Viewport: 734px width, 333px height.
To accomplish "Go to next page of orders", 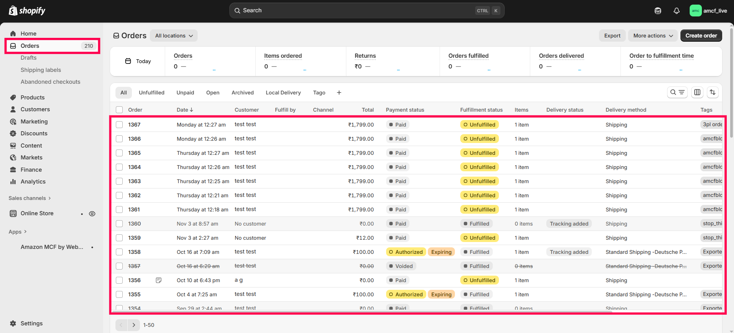I will pos(133,325).
